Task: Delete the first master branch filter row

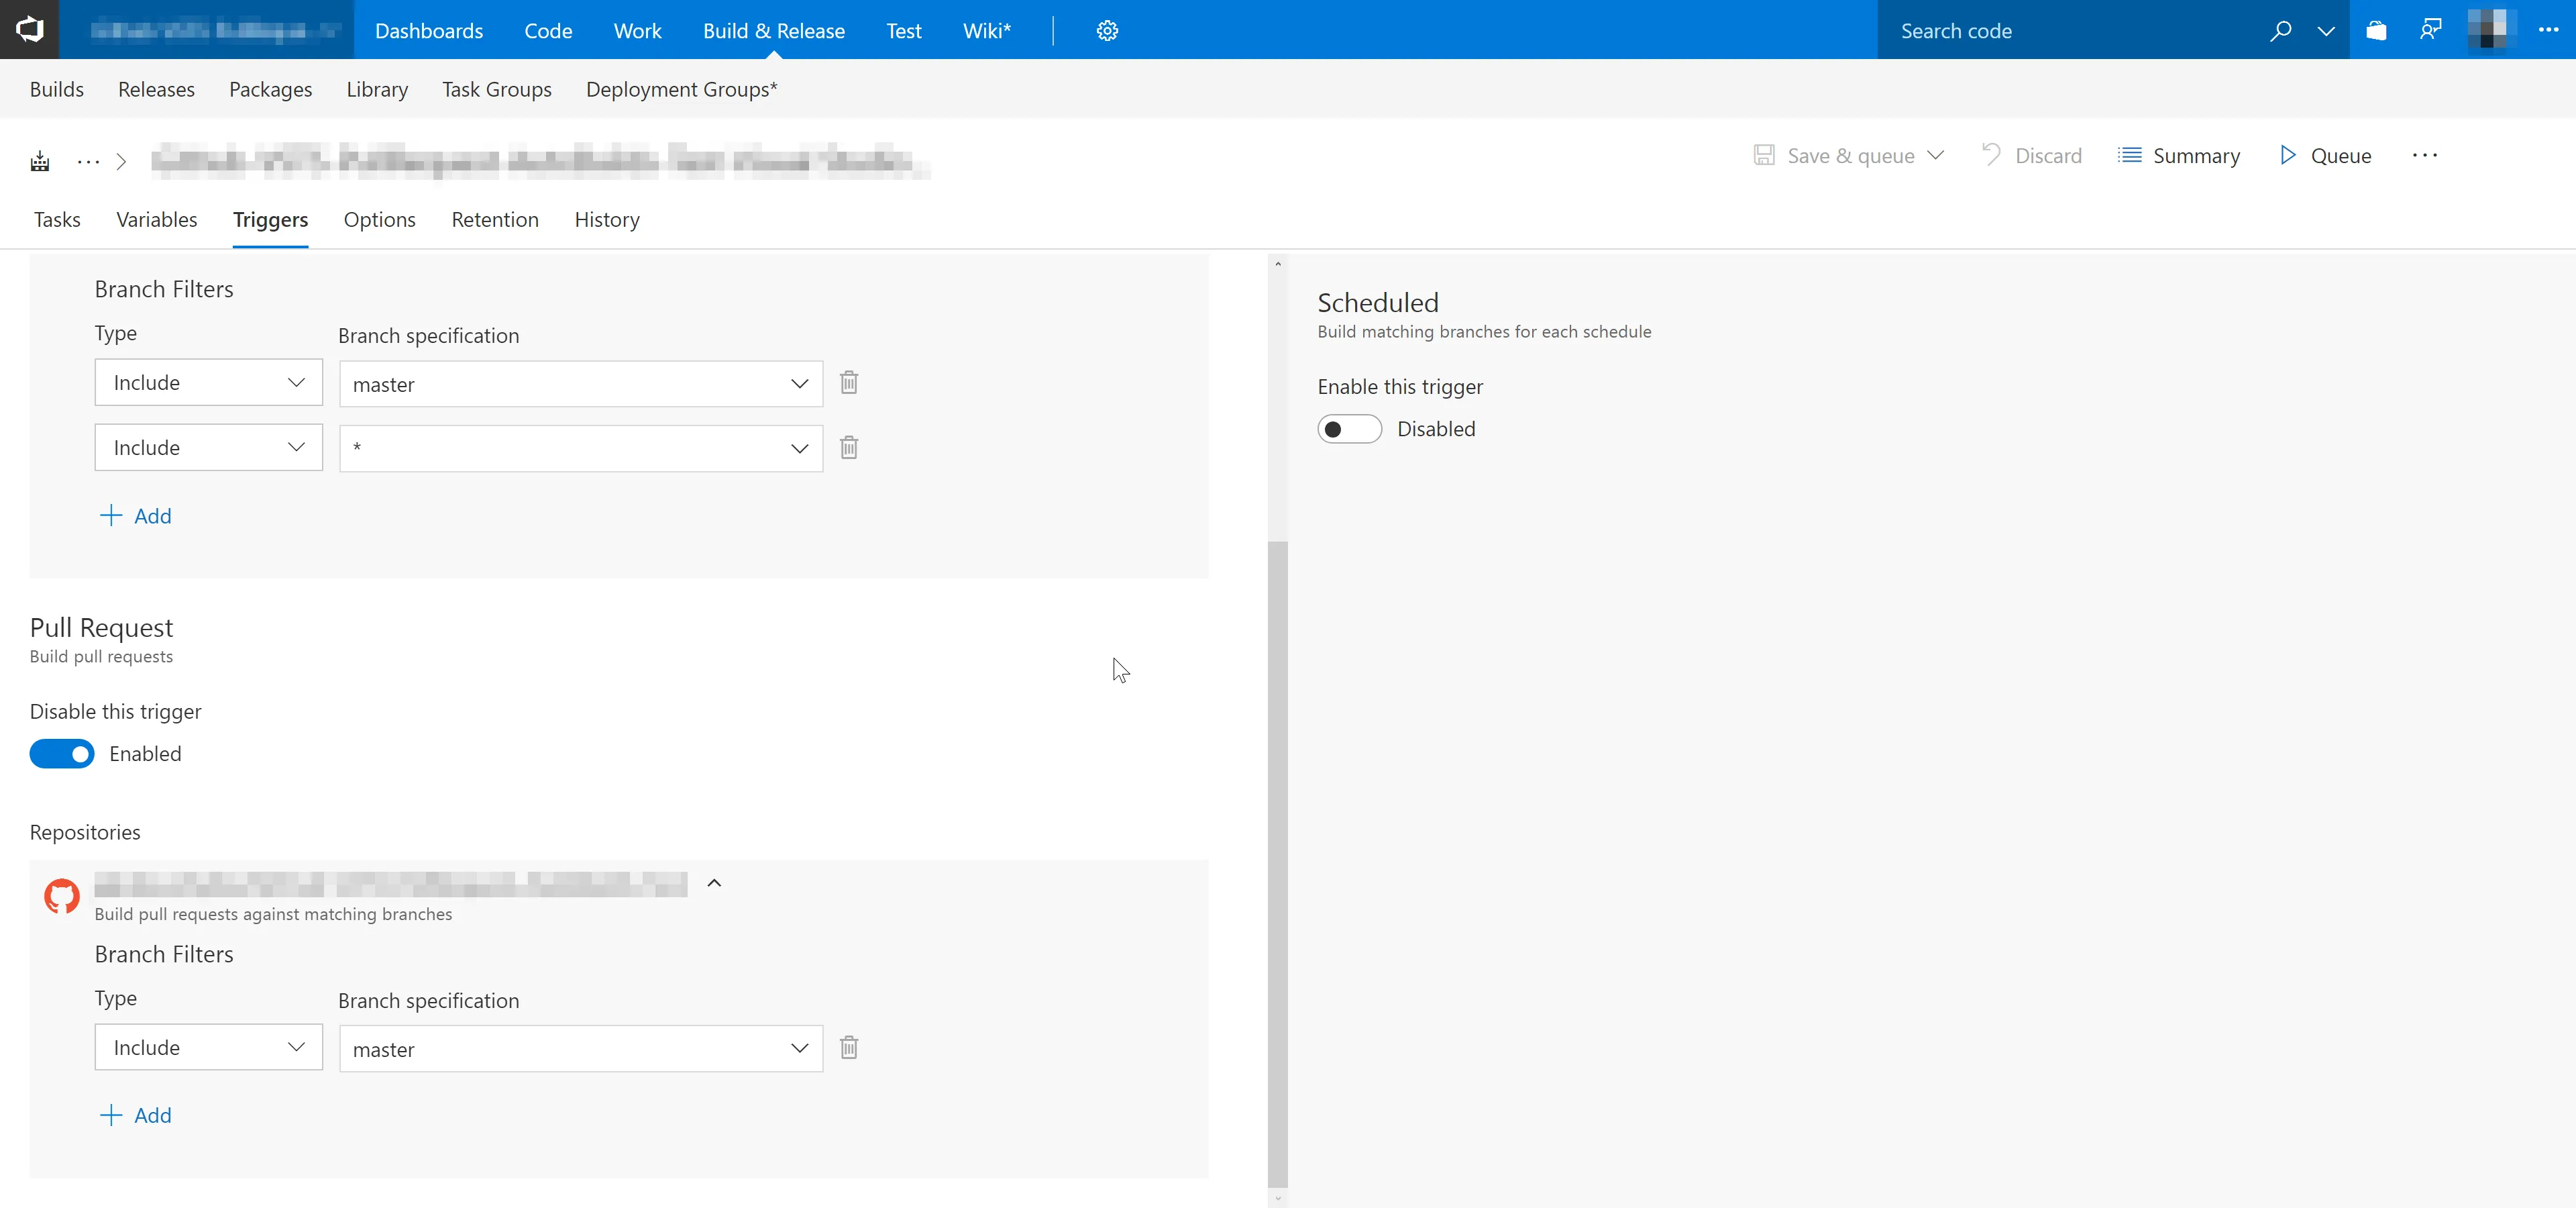Action: pos(849,383)
